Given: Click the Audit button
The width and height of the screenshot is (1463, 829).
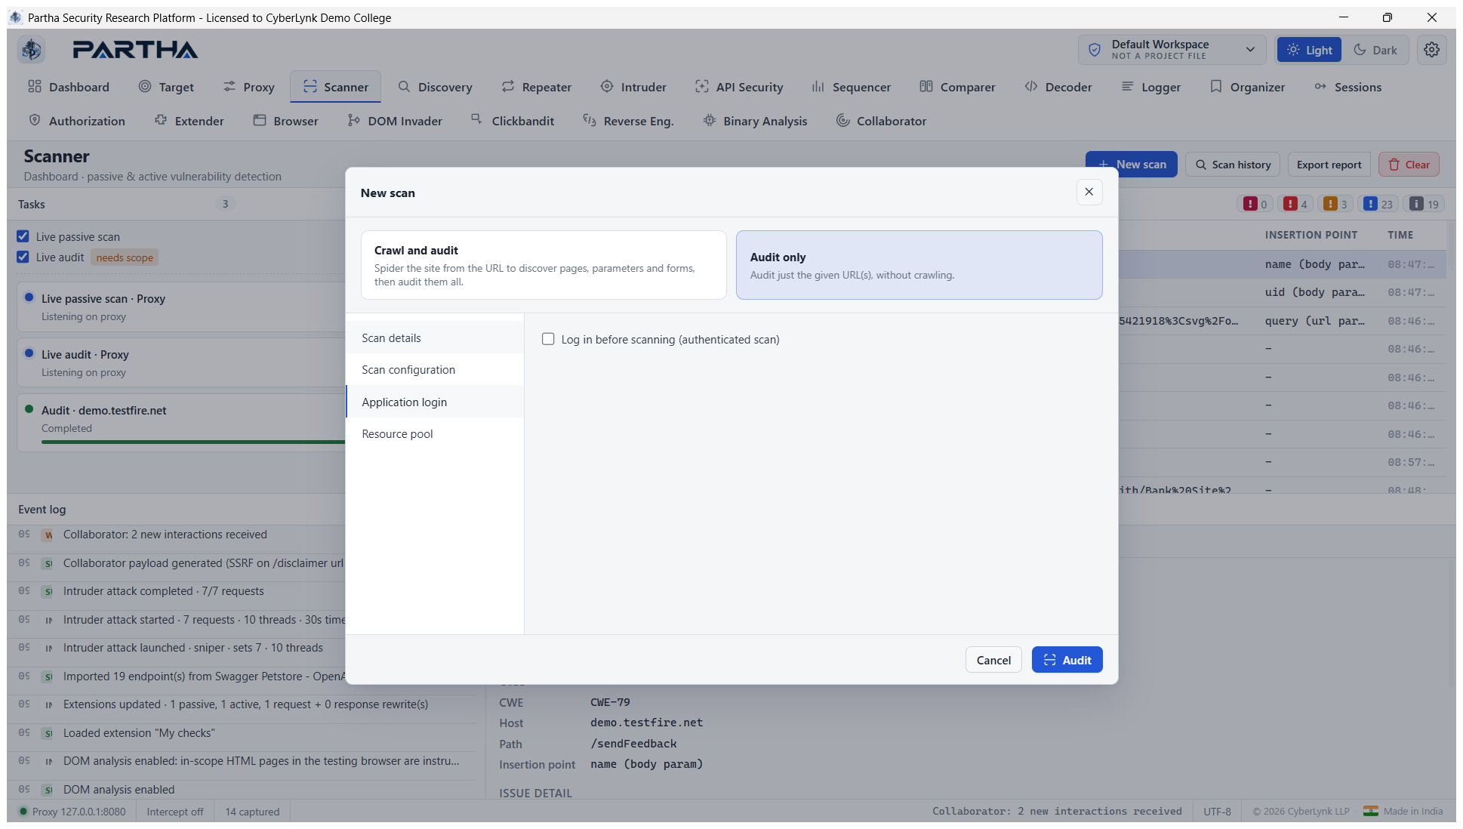Looking at the screenshot, I should point(1067,659).
